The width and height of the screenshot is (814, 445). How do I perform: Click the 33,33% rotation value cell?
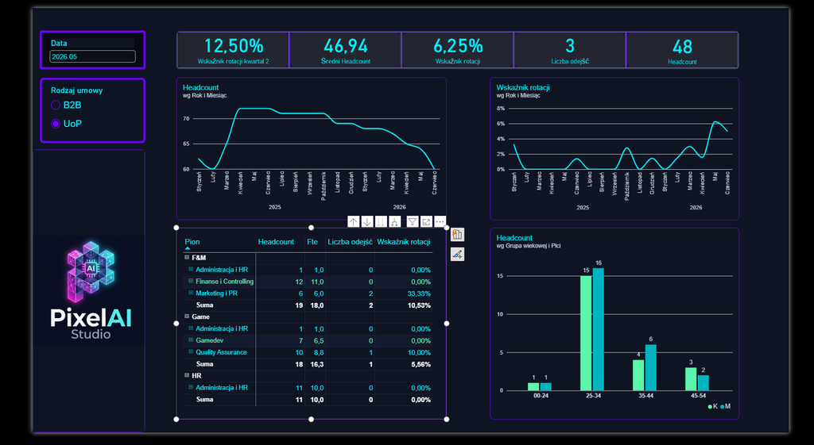pos(419,293)
